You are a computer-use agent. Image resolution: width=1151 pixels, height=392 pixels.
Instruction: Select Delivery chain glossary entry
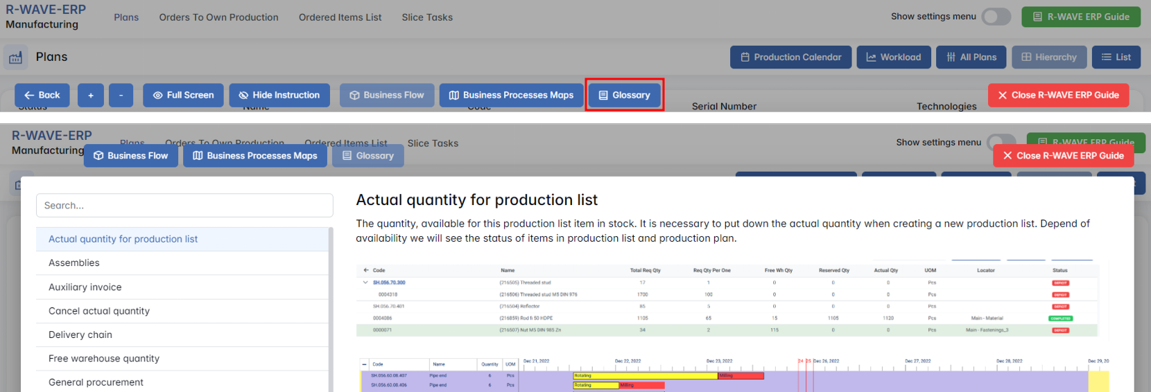coord(80,335)
